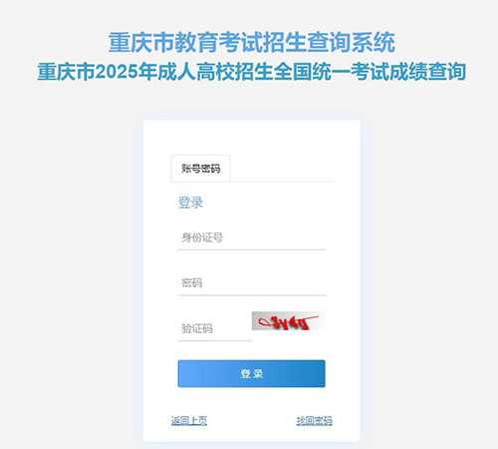Recover password via the 找回密码 hyperlink
Viewport: 498px width, 449px height.
(314, 421)
